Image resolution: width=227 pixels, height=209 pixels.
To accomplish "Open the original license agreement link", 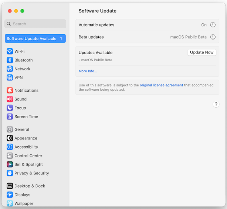I will click(161, 85).
